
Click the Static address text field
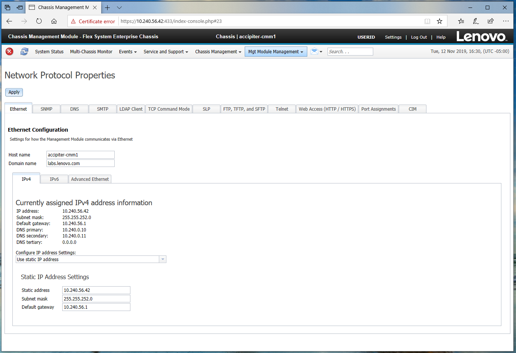(96, 290)
